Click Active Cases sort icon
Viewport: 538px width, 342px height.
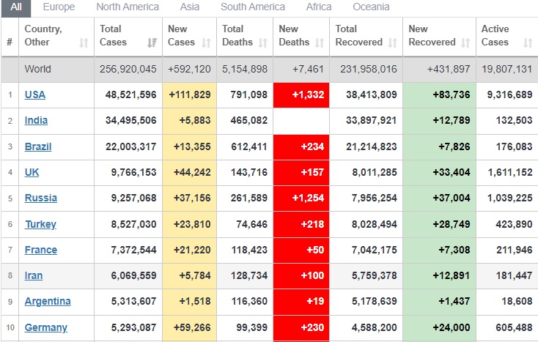tap(528, 43)
